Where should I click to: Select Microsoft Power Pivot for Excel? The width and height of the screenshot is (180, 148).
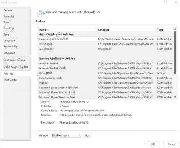106,97
